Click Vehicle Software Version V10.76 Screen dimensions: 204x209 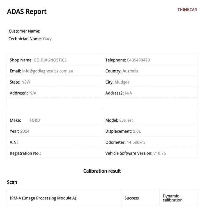pos(159,153)
